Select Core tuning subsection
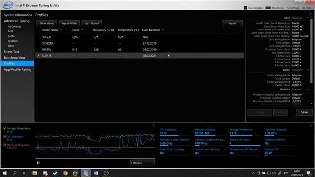 tap(11, 31)
